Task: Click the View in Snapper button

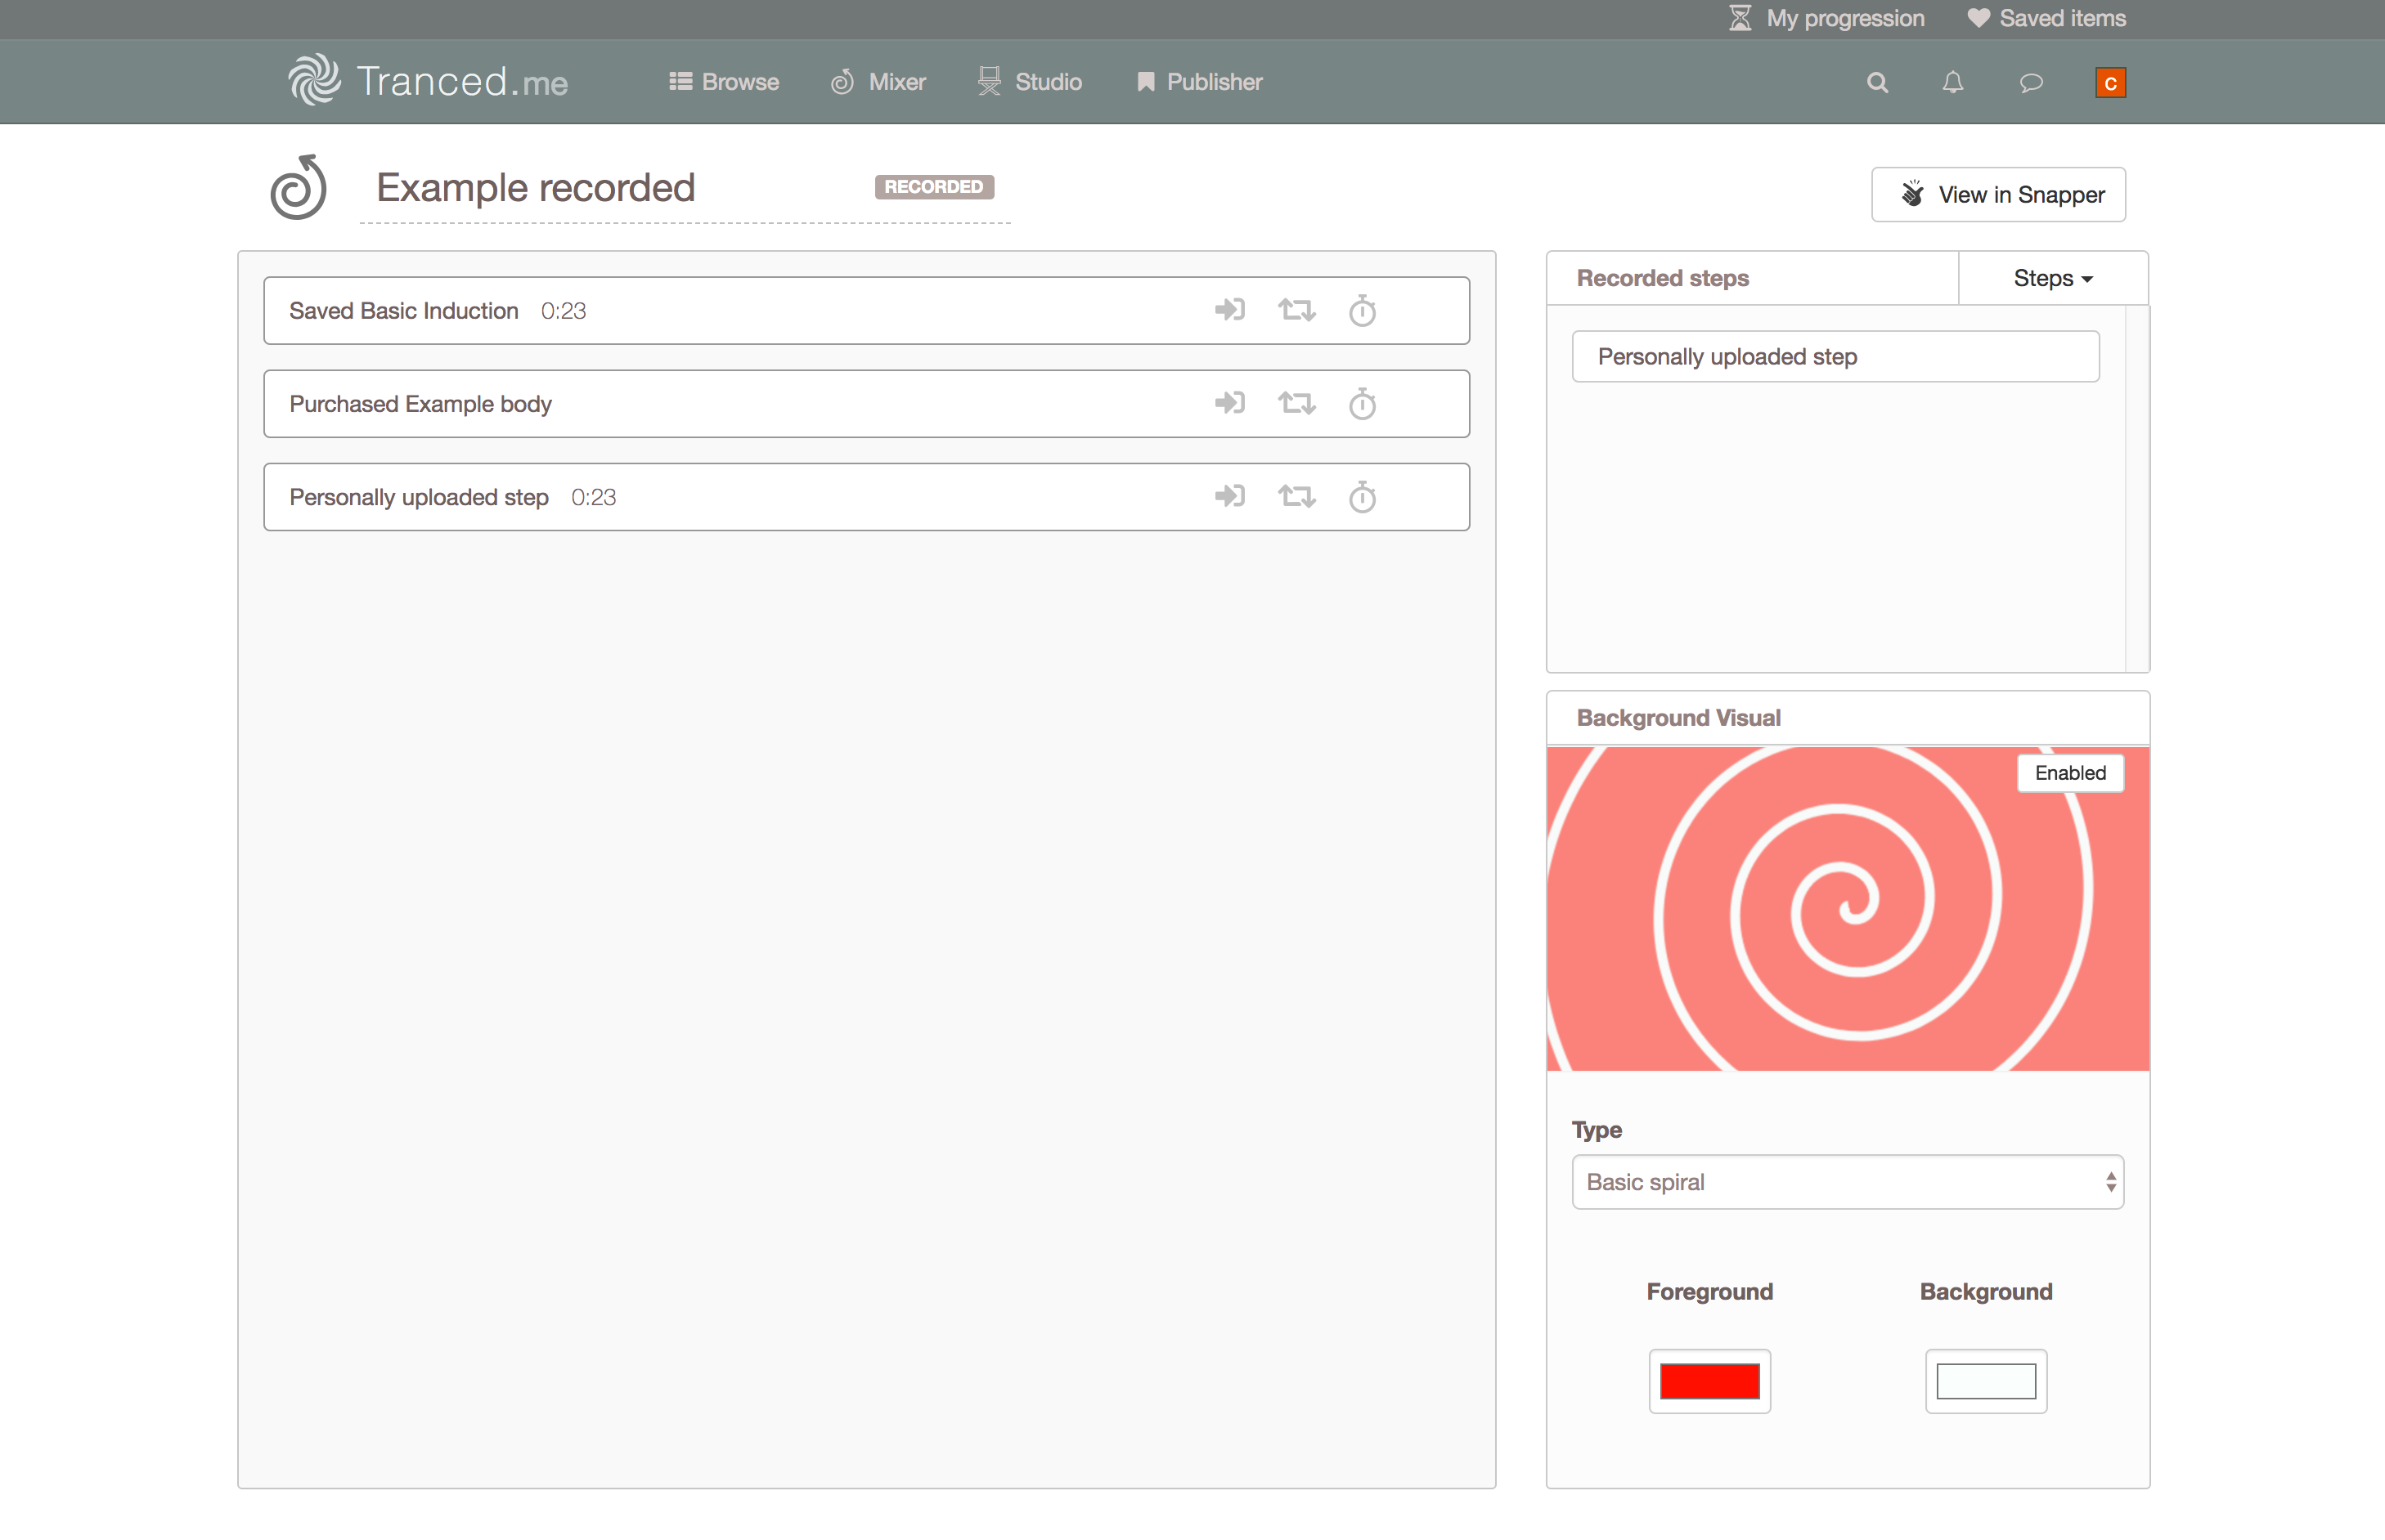Action: 1998,195
